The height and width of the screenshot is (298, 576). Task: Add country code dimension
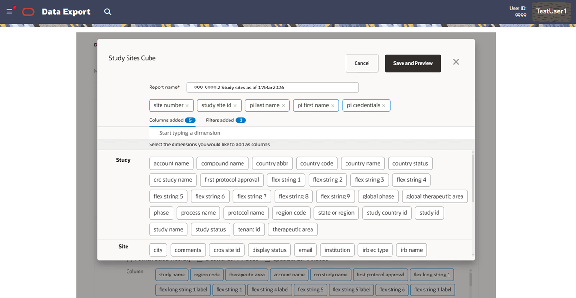[x=317, y=163]
